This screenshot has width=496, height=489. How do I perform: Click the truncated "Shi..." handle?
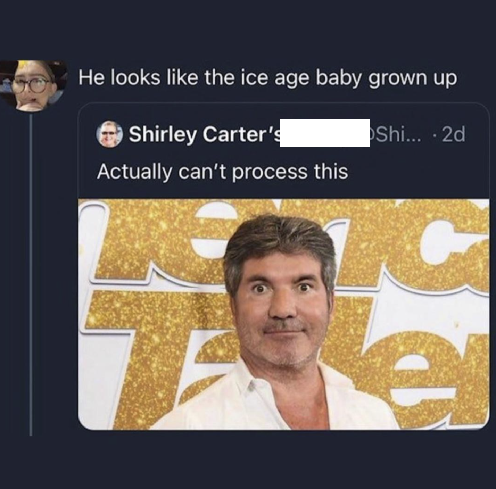click(397, 134)
